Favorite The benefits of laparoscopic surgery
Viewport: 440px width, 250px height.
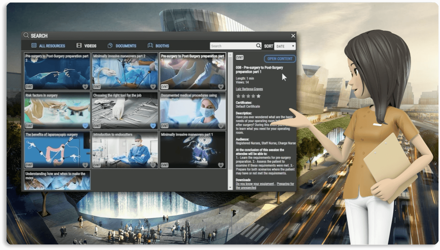85,165
